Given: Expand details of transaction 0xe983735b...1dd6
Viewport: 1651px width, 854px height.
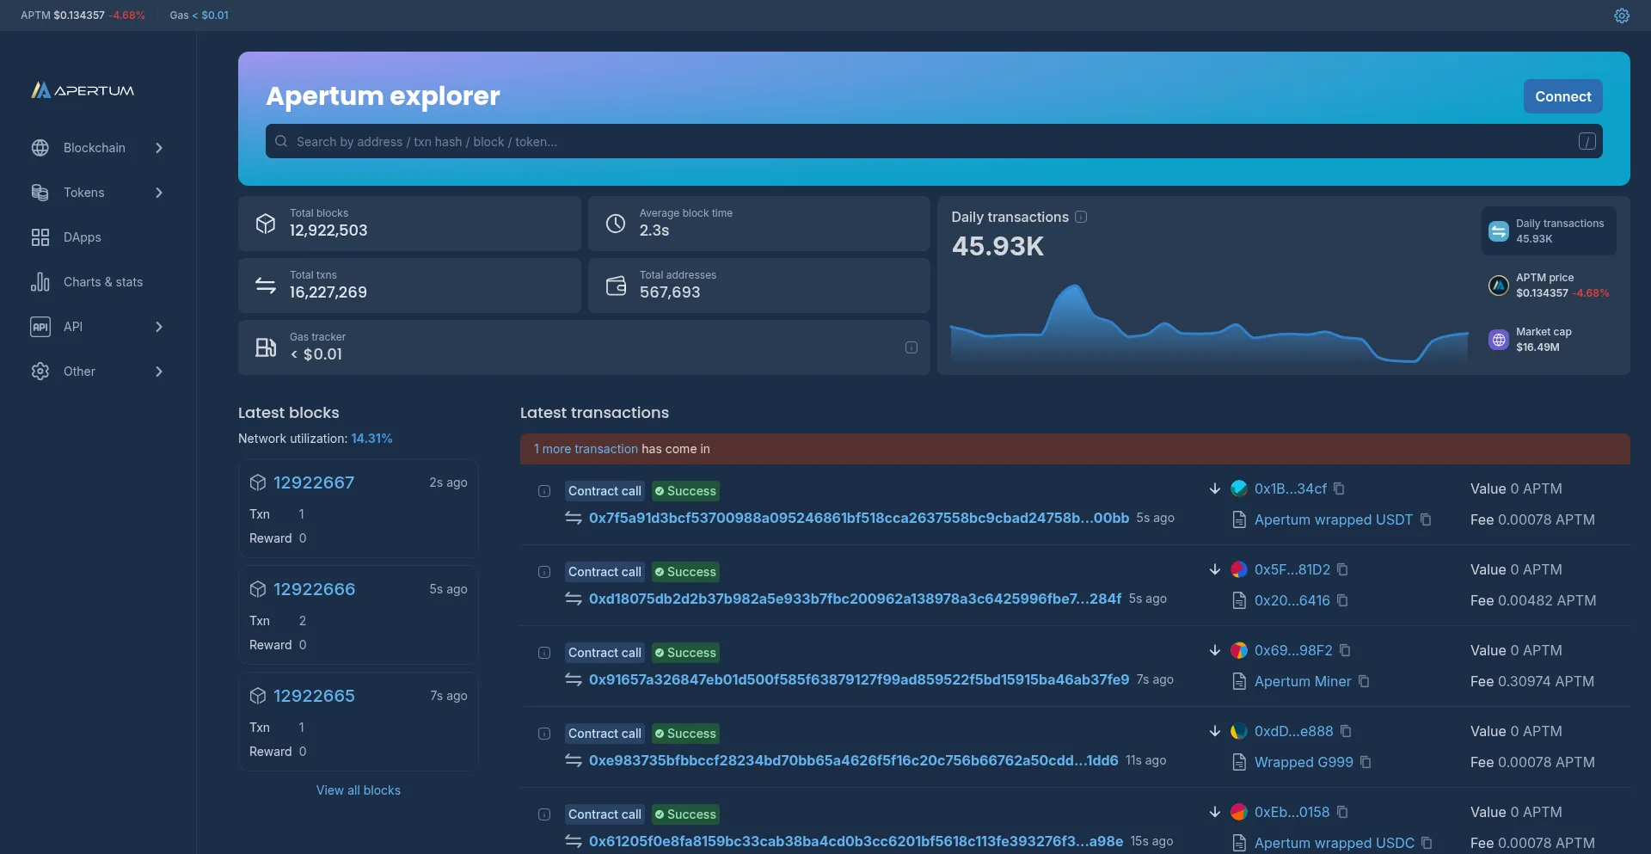Looking at the screenshot, I should [x=544, y=734].
